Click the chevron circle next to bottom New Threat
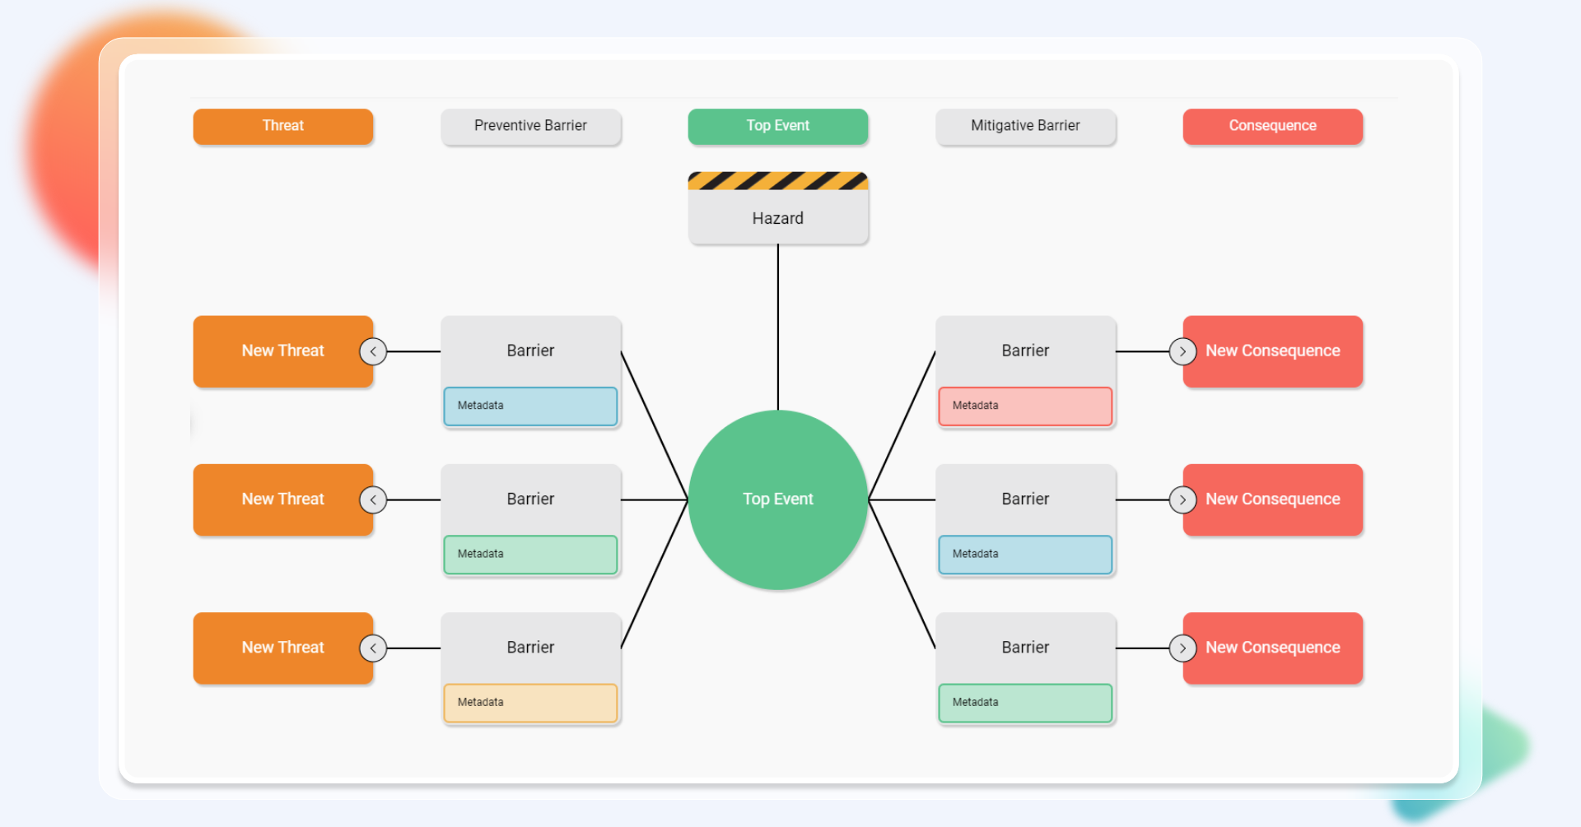 click(372, 648)
